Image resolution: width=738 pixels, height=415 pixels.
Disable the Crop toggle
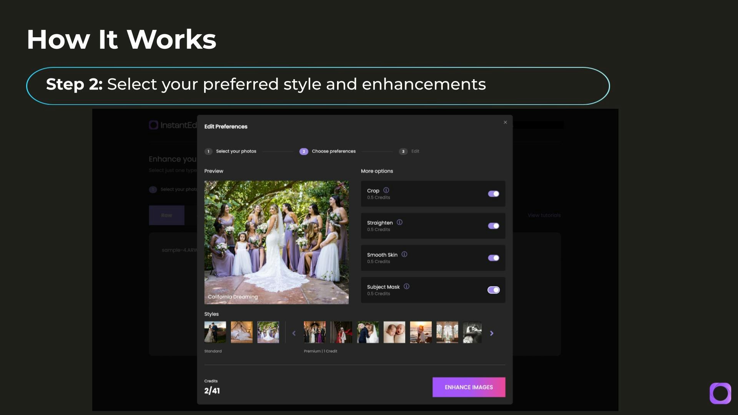(x=494, y=194)
